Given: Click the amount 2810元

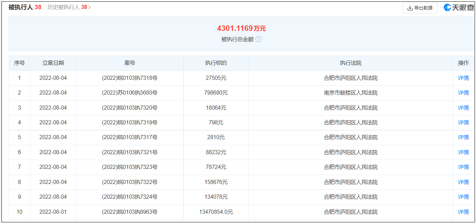Looking at the screenshot, I should coord(216,137).
